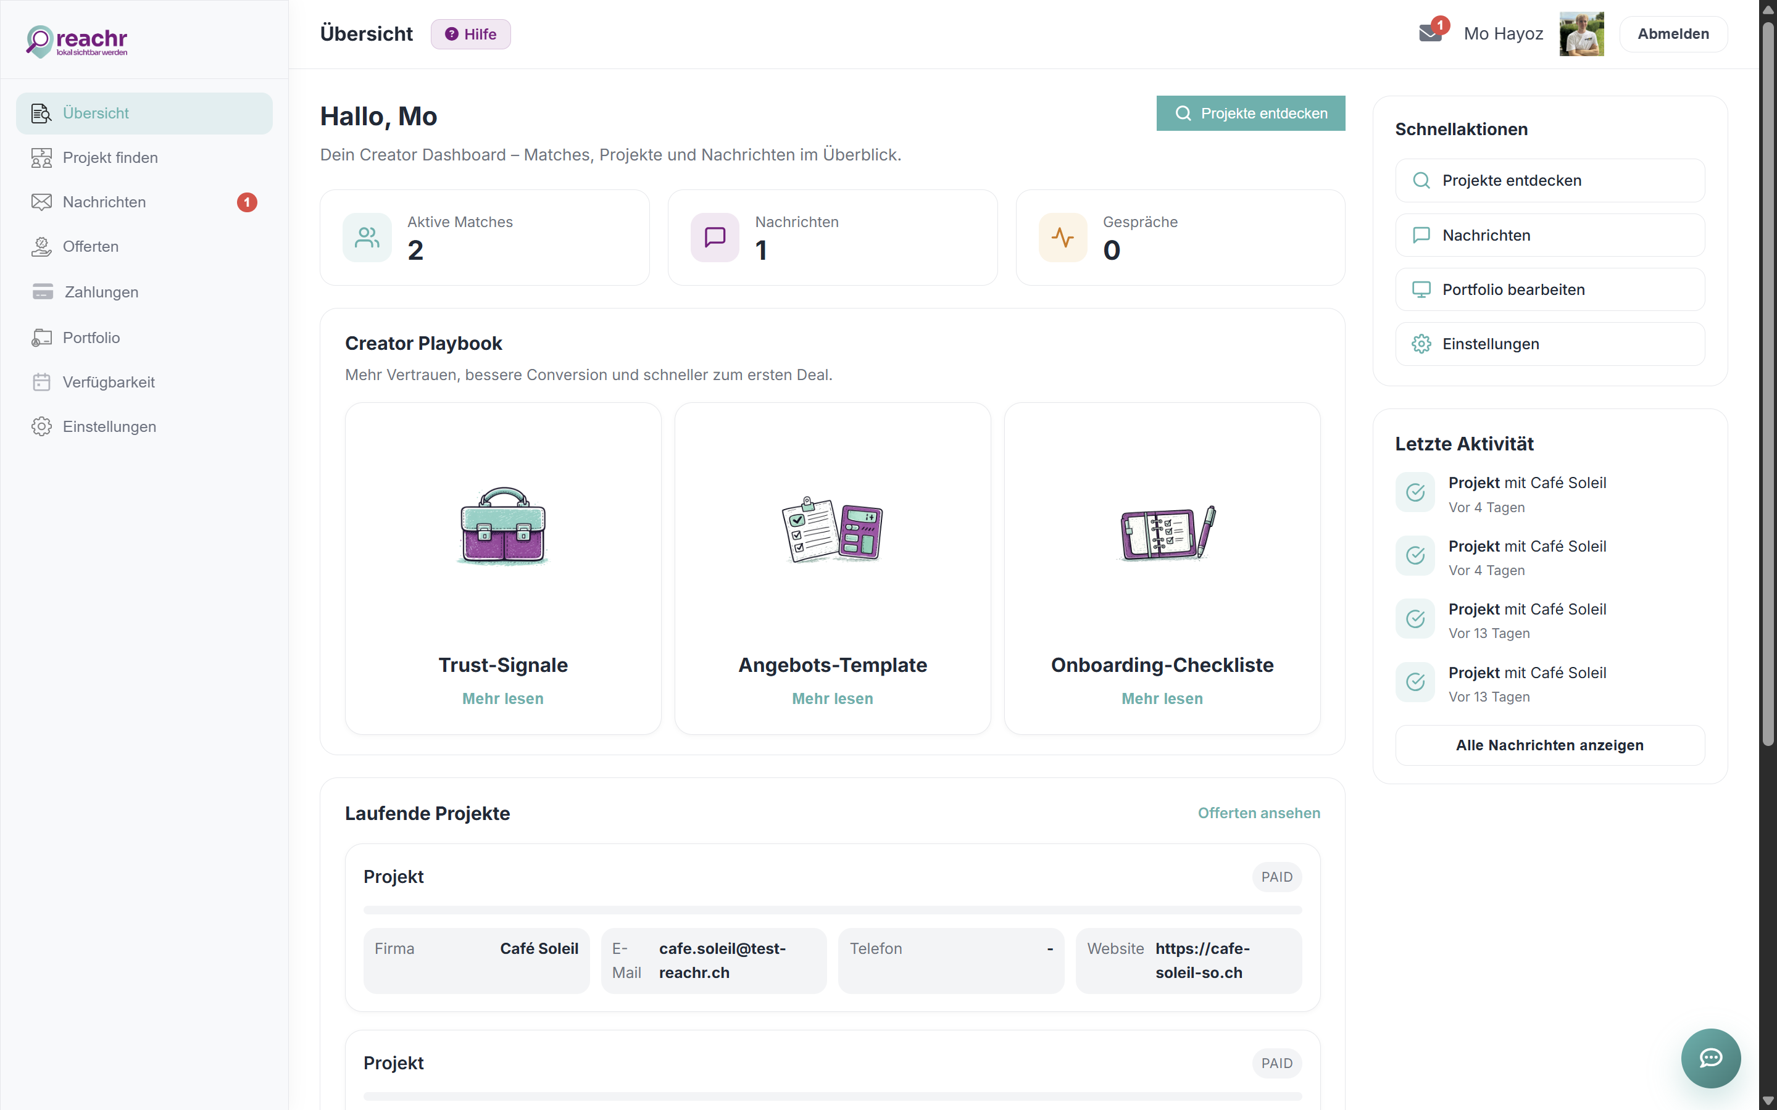1777x1110 pixels.
Task: Click the first project's PAID badge
Action: point(1276,877)
